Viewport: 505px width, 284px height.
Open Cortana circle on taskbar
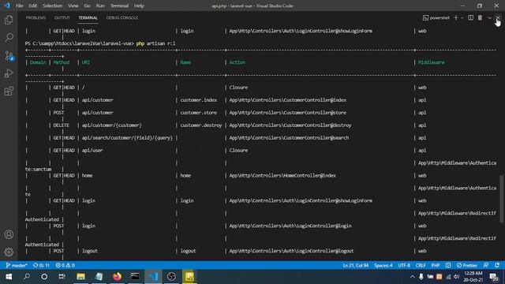tap(44, 277)
